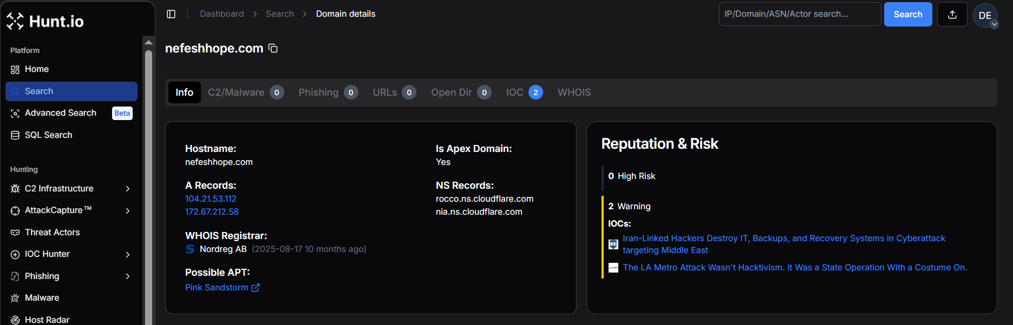Switch to the Phishing tab

pos(328,92)
